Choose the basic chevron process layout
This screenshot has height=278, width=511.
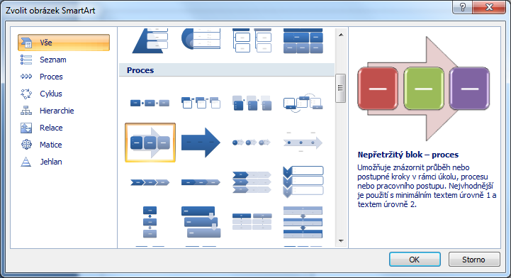[x=150, y=182]
